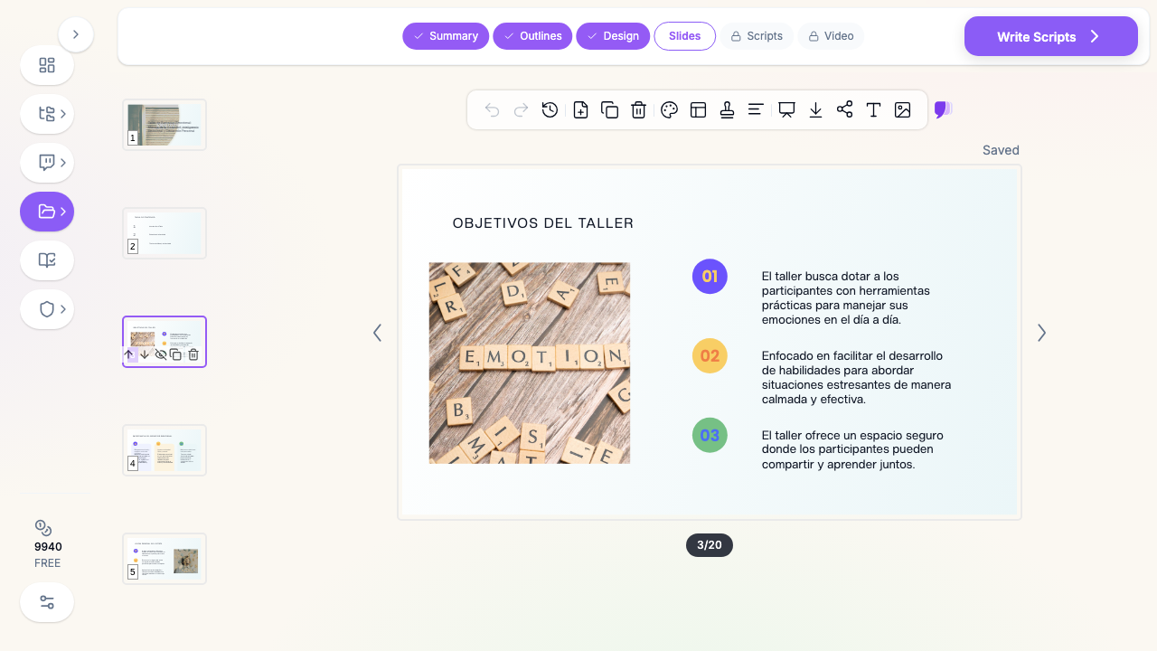
Task: Switch to the Summary step
Action: click(x=446, y=36)
